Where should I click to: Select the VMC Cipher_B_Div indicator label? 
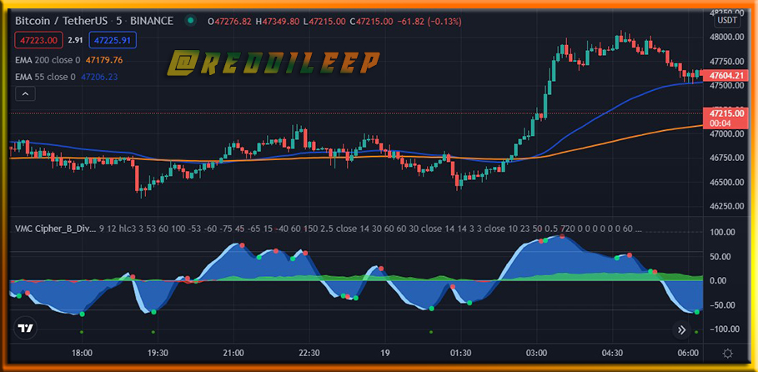(x=55, y=229)
